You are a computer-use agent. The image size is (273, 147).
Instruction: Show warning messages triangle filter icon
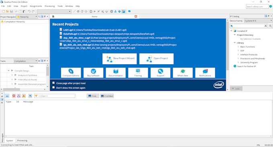coord(24,96)
